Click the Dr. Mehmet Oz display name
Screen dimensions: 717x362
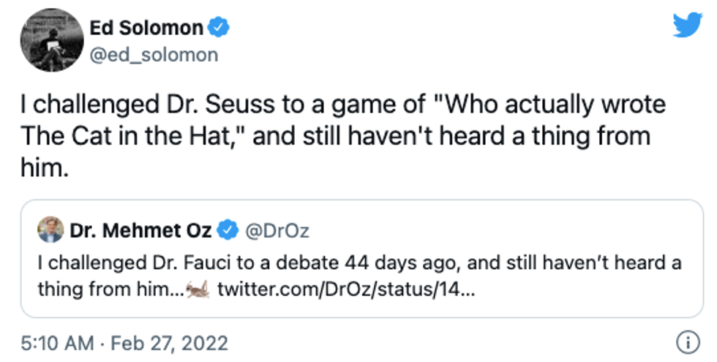tap(141, 231)
